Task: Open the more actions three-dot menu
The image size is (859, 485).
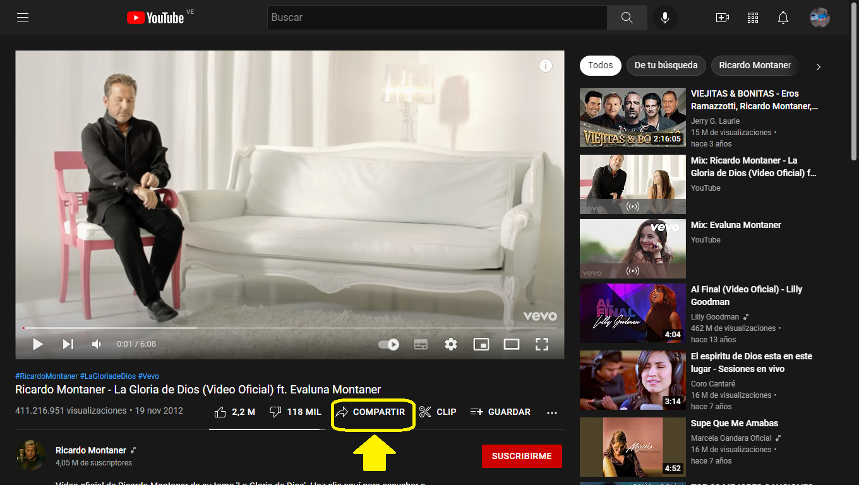Action: click(552, 412)
